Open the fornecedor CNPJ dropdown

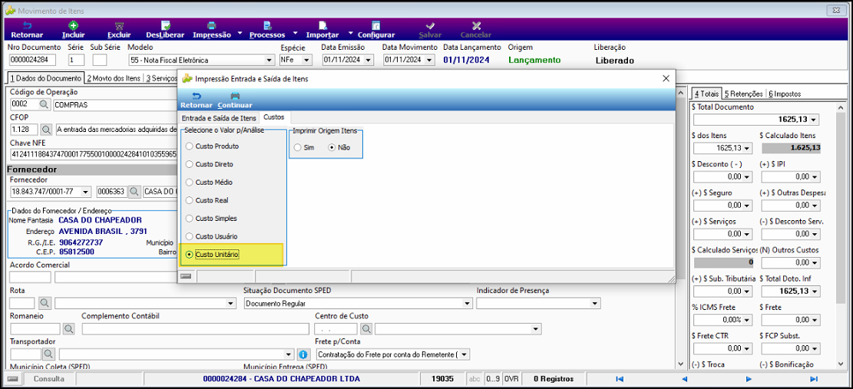85,192
